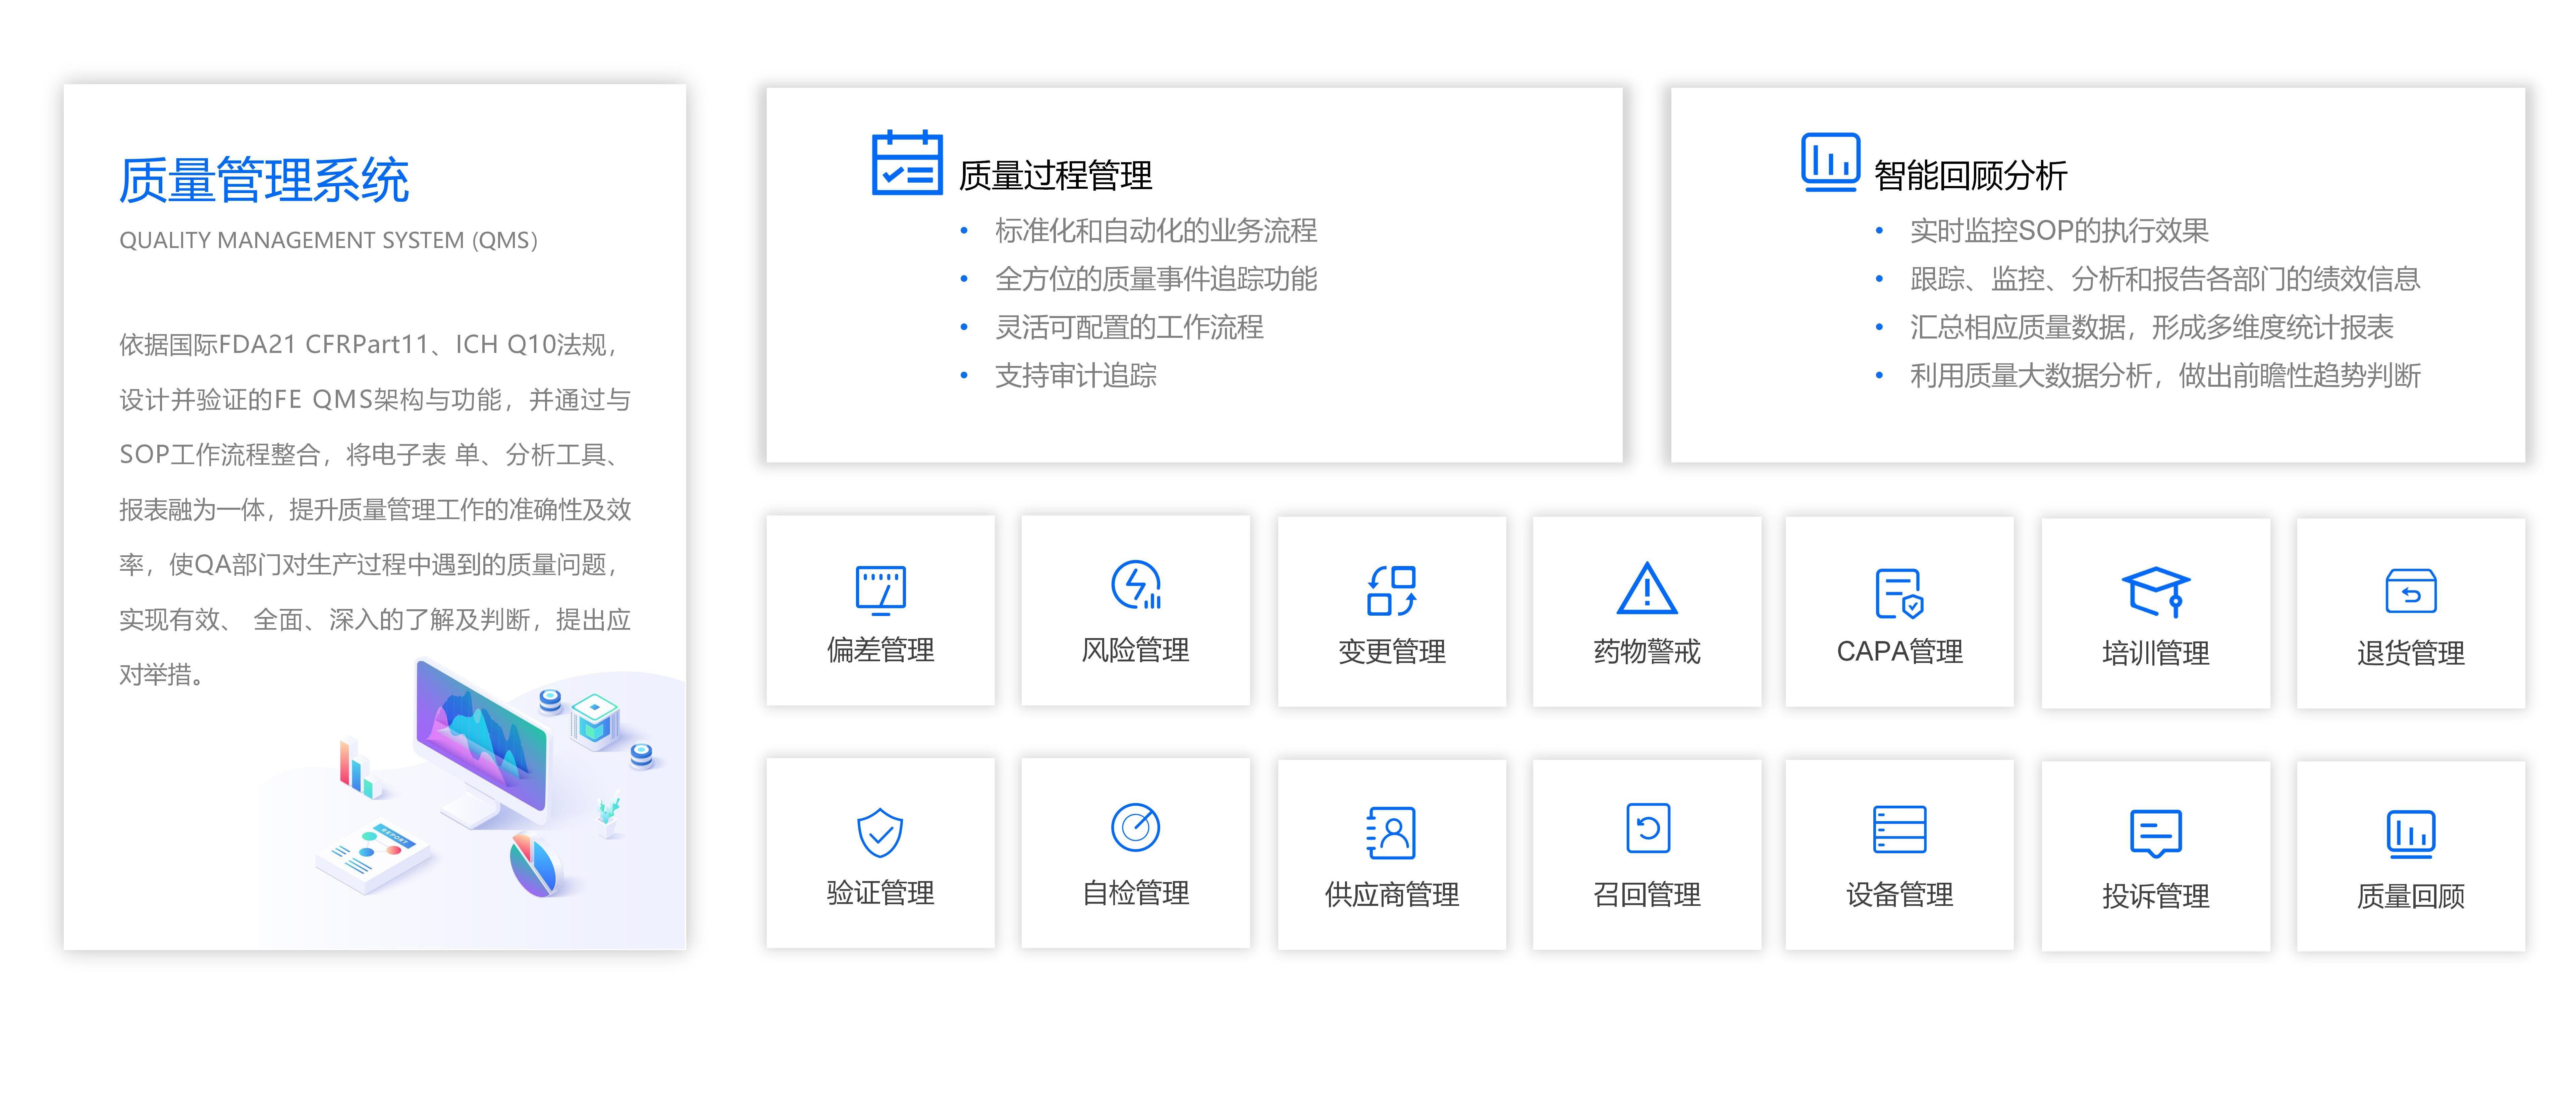Click the 药物警戒 warning triangle icon

point(1647,588)
